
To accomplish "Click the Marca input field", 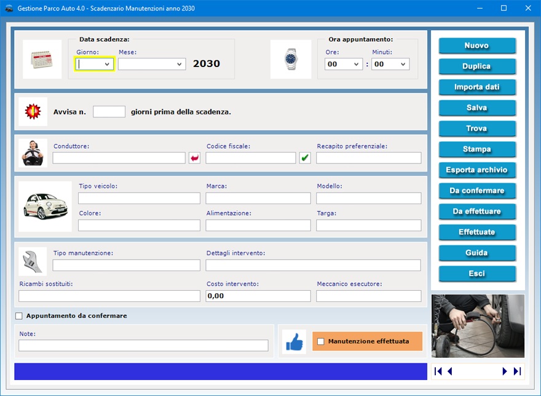I will coord(258,198).
